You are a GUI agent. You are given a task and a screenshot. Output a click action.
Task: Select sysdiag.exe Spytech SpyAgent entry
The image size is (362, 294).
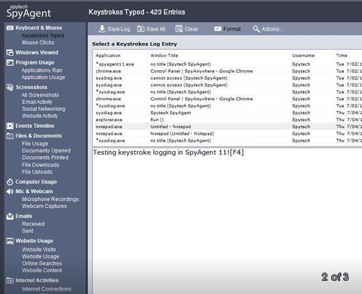click(227, 113)
